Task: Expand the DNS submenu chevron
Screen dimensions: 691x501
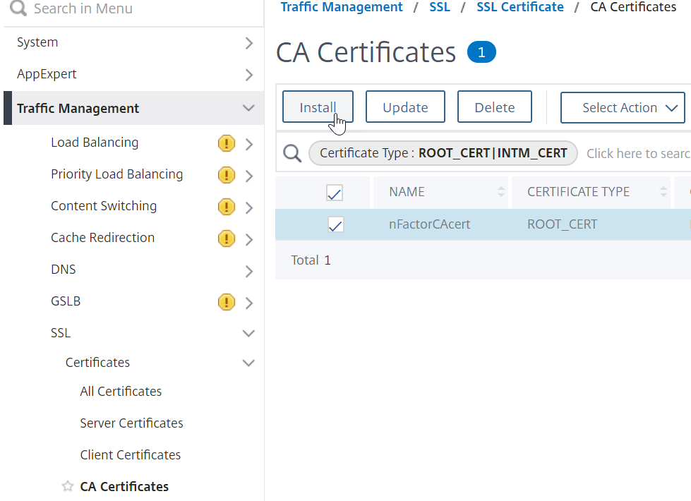Action: [249, 271]
